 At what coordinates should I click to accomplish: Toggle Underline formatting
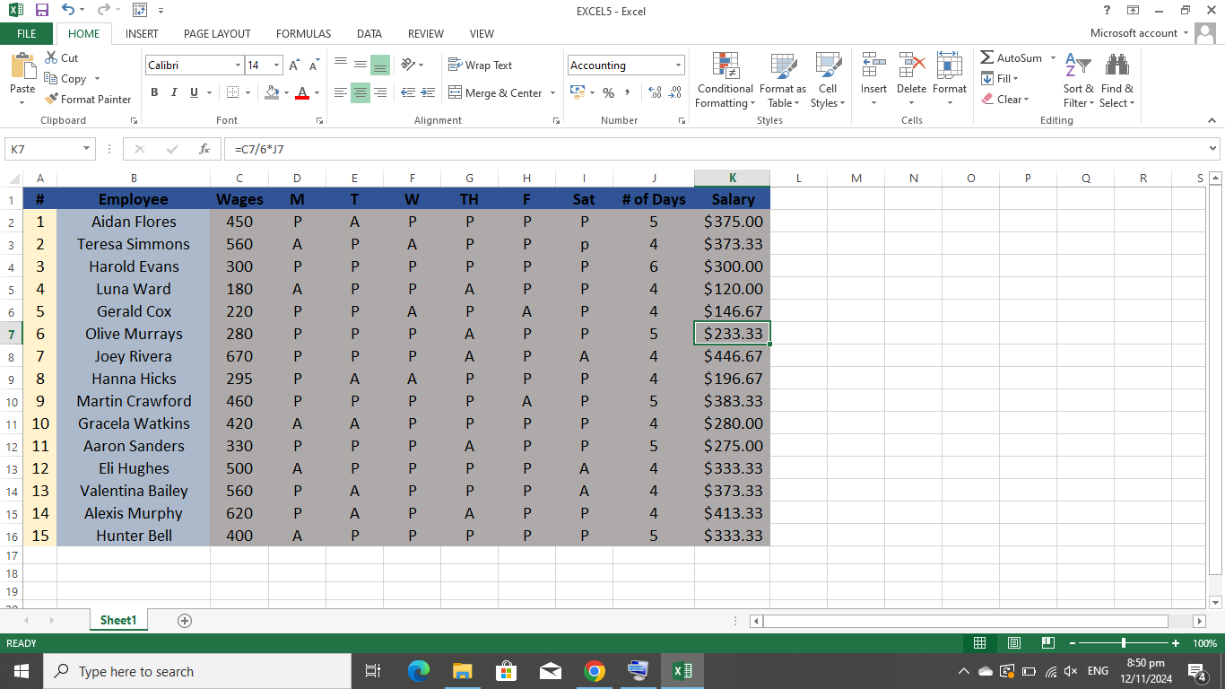[194, 92]
